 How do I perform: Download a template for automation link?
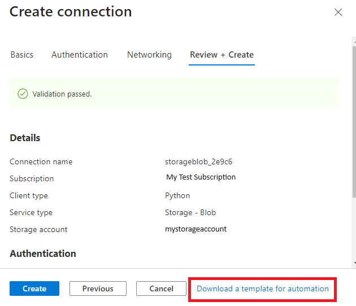click(x=262, y=288)
